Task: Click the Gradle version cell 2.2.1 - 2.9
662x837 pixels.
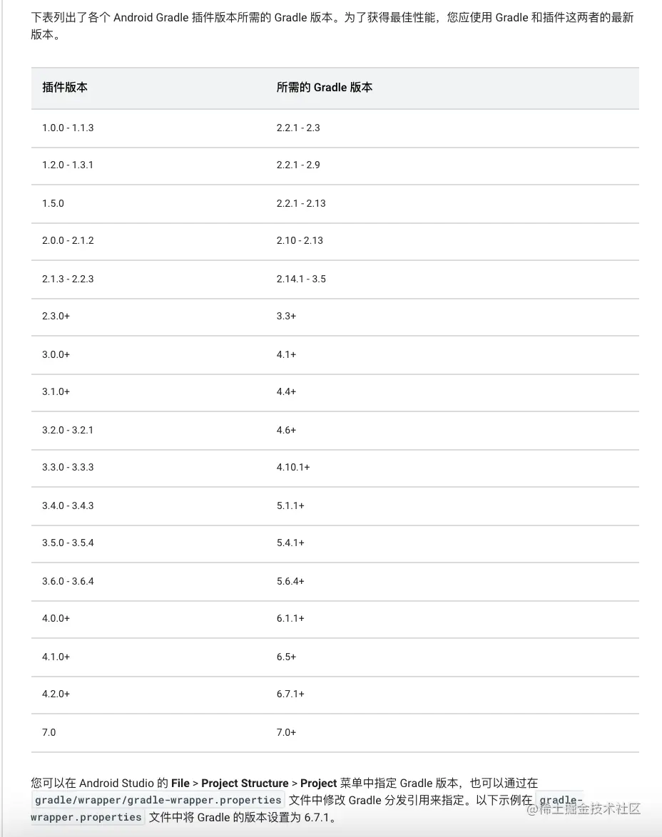Action: click(298, 165)
